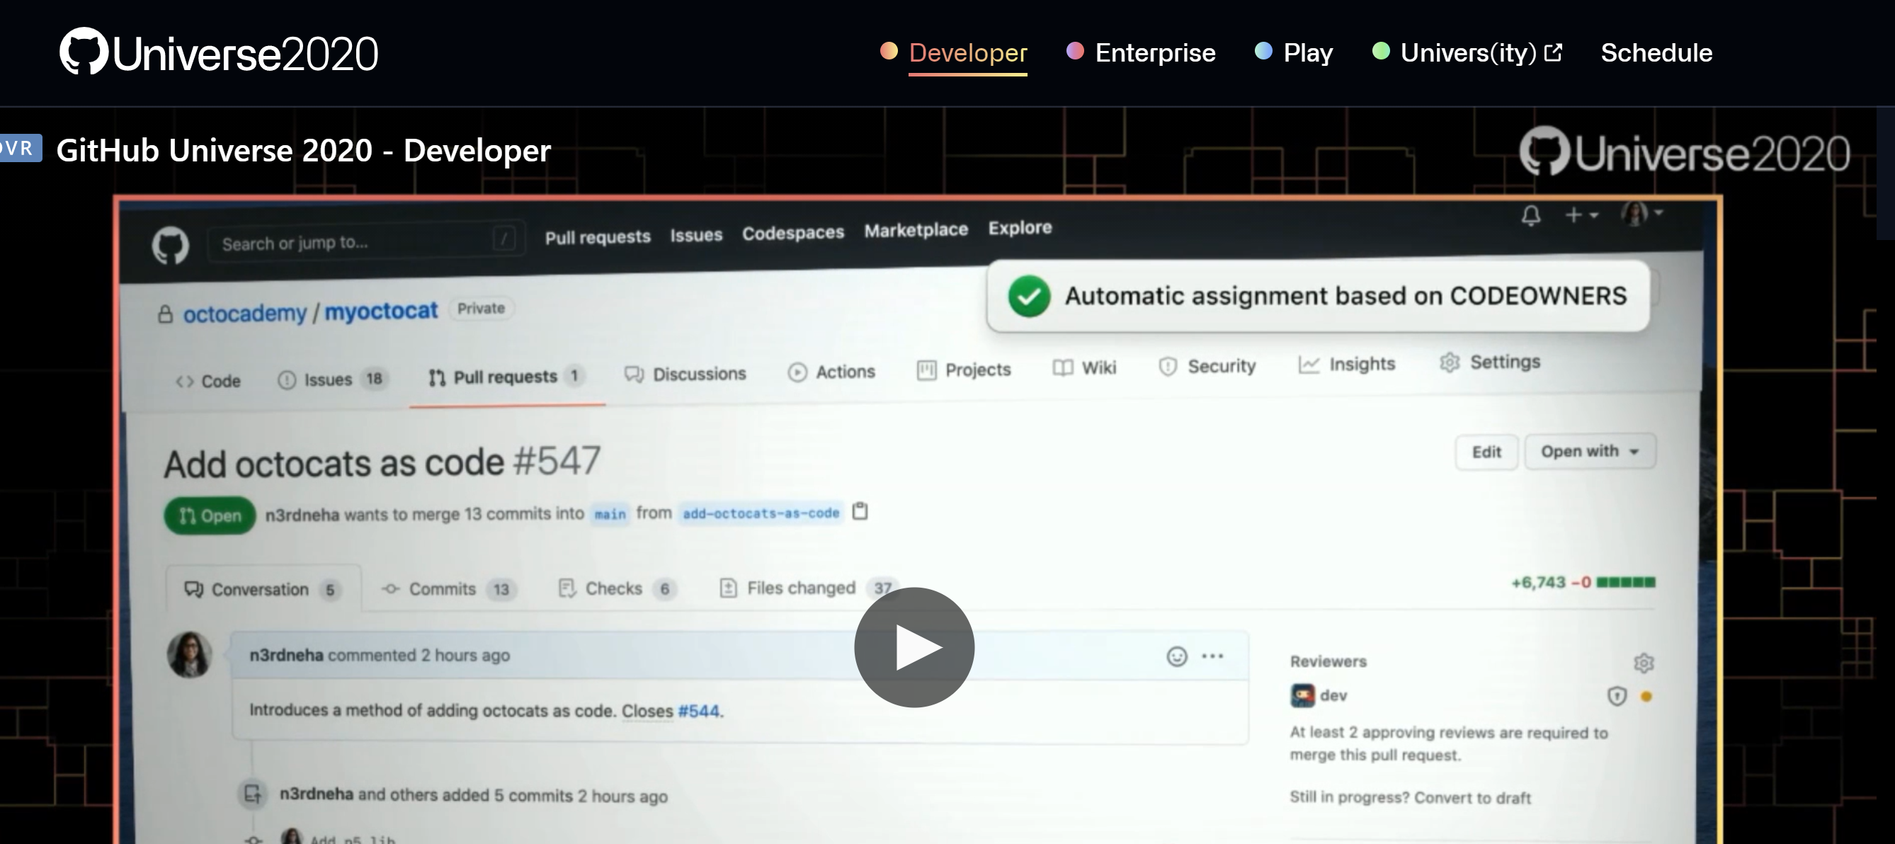Click the Schedule navigation link

tap(1655, 52)
